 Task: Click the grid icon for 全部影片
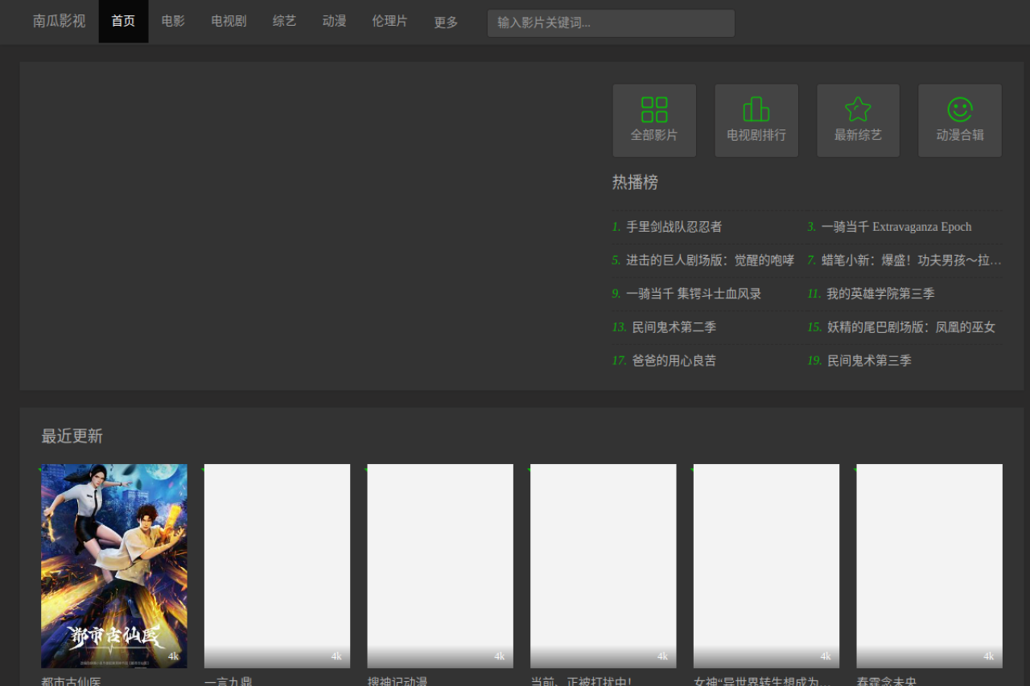653,109
